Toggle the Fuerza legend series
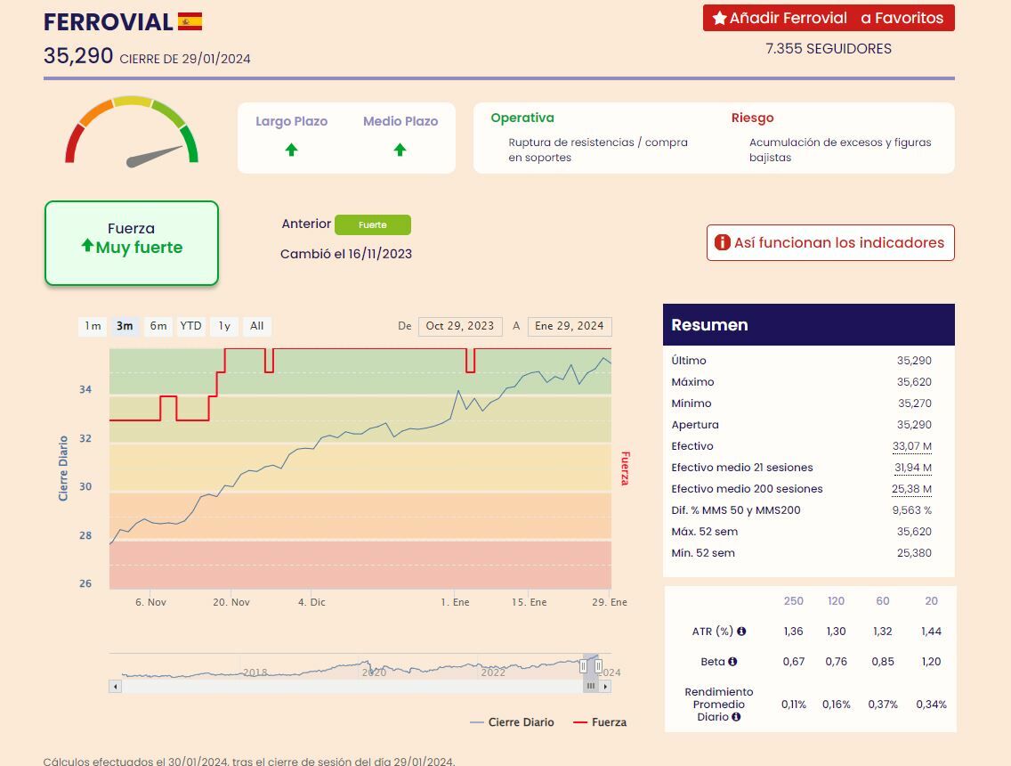Viewport: 1011px width, 766px height. point(600,722)
